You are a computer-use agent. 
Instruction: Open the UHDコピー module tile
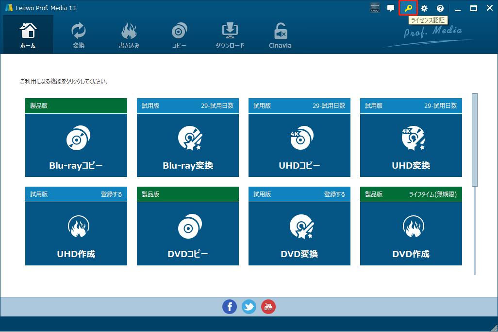pos(299,145)
